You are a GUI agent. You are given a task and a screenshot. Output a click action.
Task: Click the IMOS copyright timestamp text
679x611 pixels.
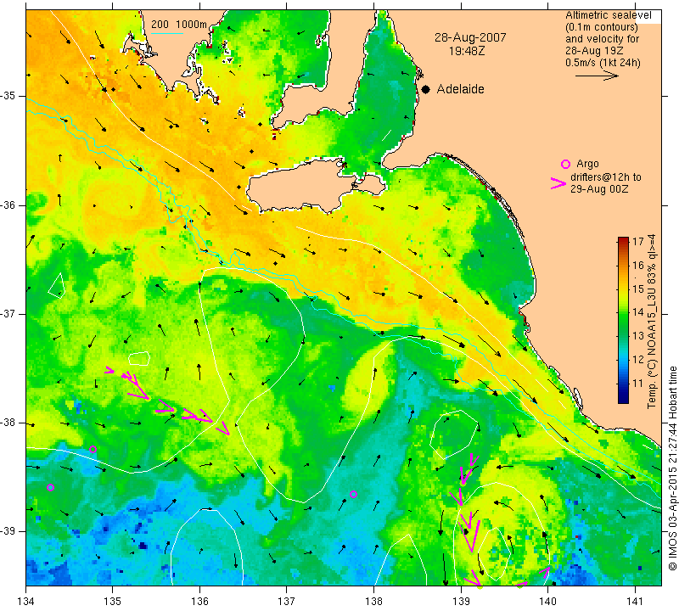[672, 468]
